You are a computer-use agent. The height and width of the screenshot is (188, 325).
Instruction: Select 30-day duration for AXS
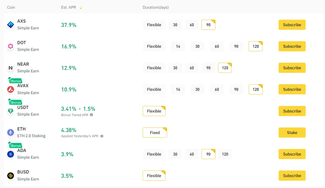tap(175, 25)
